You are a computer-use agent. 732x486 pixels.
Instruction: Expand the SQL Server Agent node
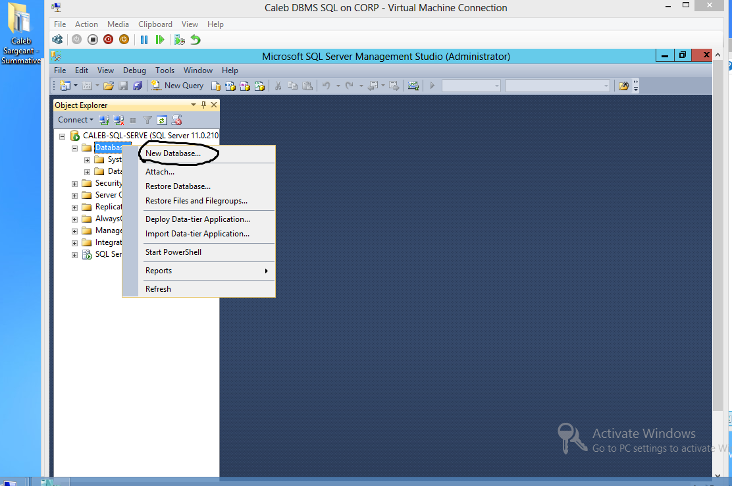tap(74, 255)
